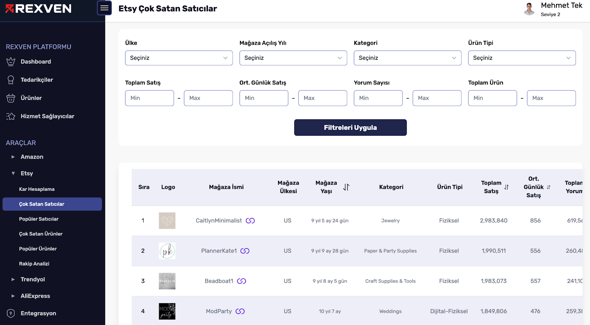Viewport: 590px width, 325px height.
Task: Click the Mehmet Tek profile avatar
Action: pos(529,9)
